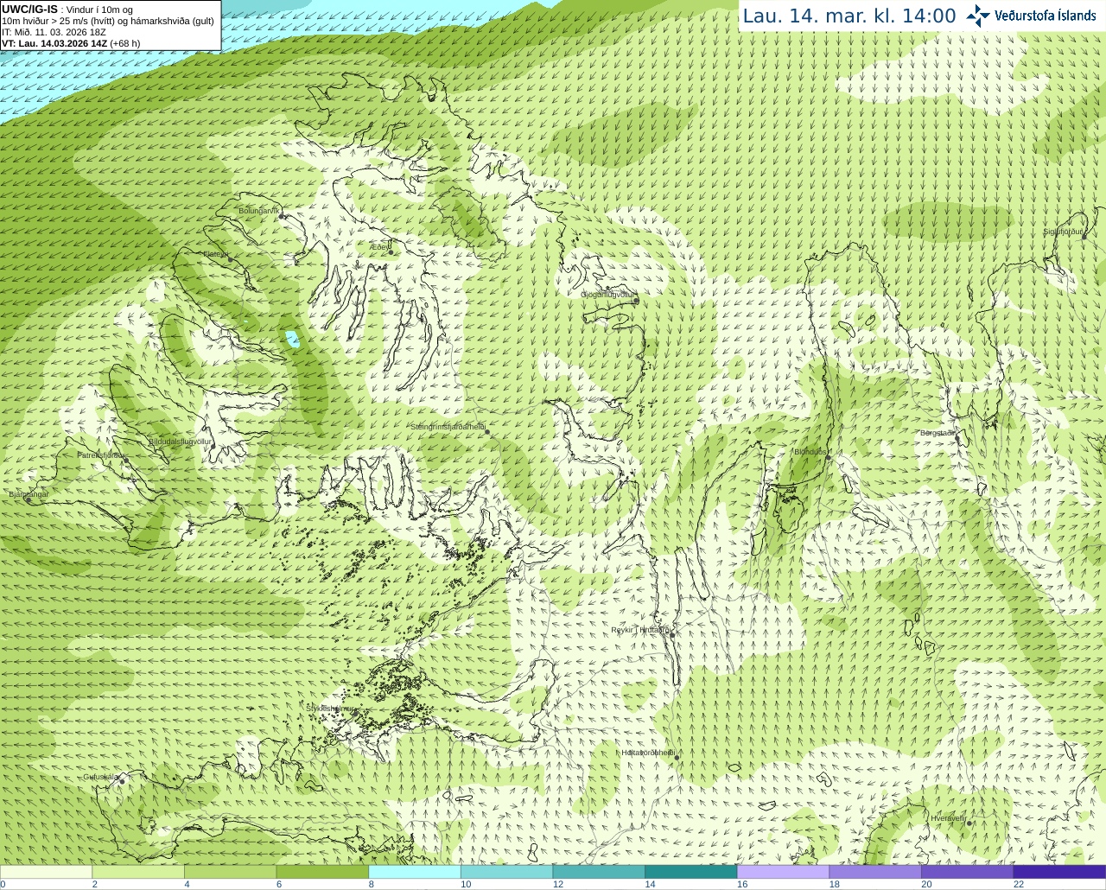1106x890 pixels.
Task: Click the 2–4 m/s legend color
Action: pos(138,872)
